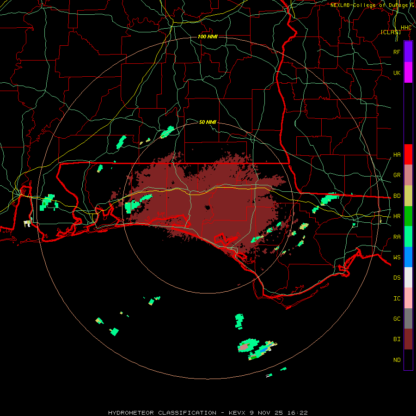Click the '50 NMI' range ring label
Viewport: 416px width, 416px height.
click(x=208, y=122)
